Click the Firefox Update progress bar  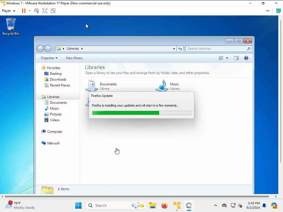[141, 113]
